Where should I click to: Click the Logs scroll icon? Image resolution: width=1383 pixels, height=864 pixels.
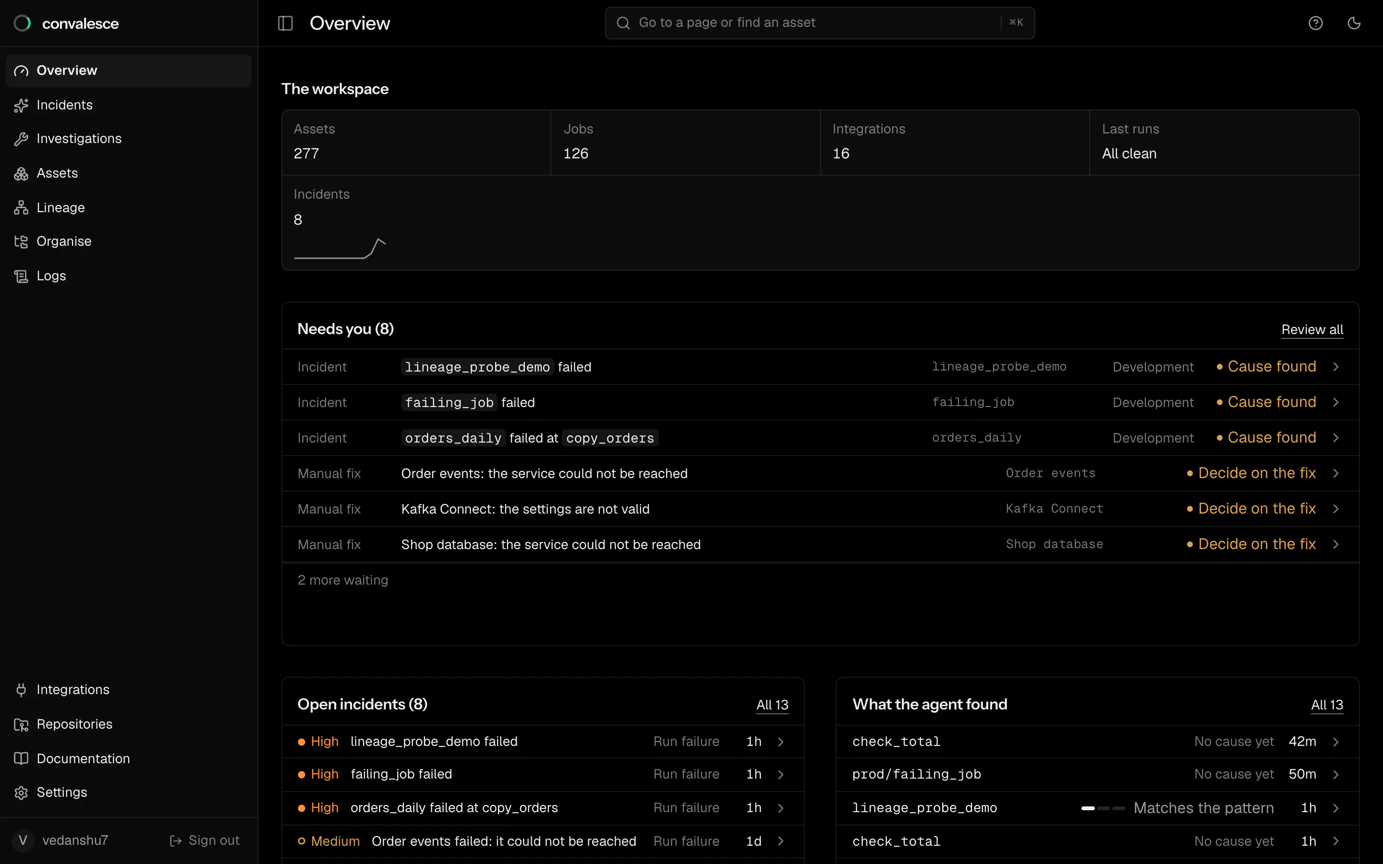pyautogui.click(x=21, y=276)
